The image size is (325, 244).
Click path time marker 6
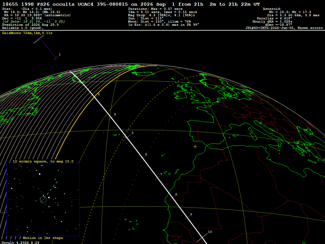pyautogui.click(x=146, y=154)
